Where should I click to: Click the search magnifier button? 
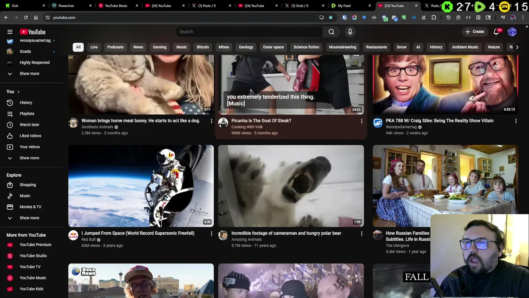click(x=331, y=32)
